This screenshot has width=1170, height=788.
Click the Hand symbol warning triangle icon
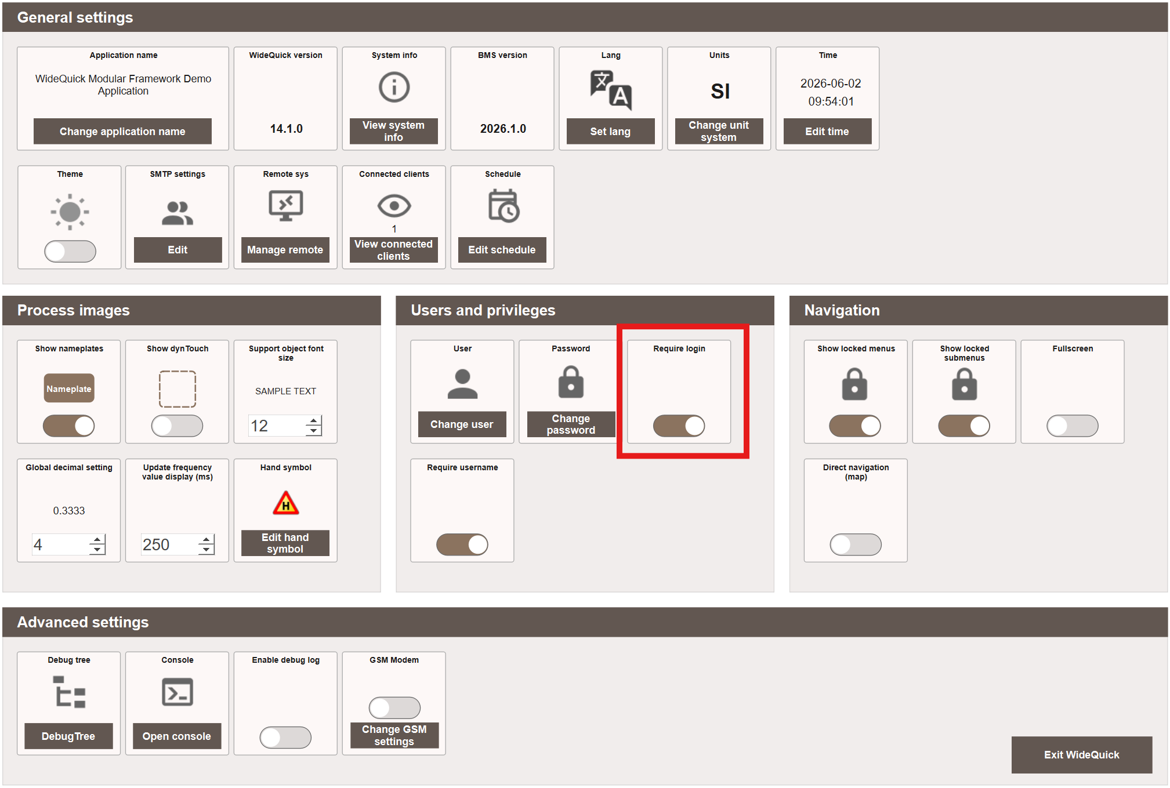tap(286, 503)
